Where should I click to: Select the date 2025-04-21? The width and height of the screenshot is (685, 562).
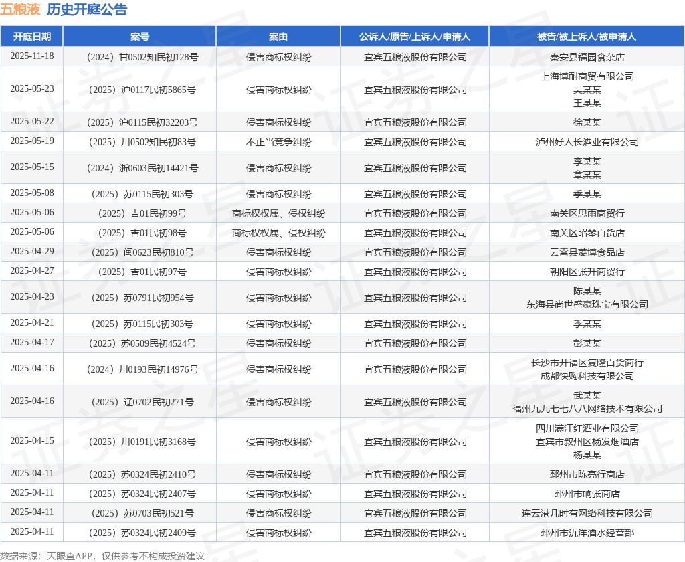click(x=32, y=322)
